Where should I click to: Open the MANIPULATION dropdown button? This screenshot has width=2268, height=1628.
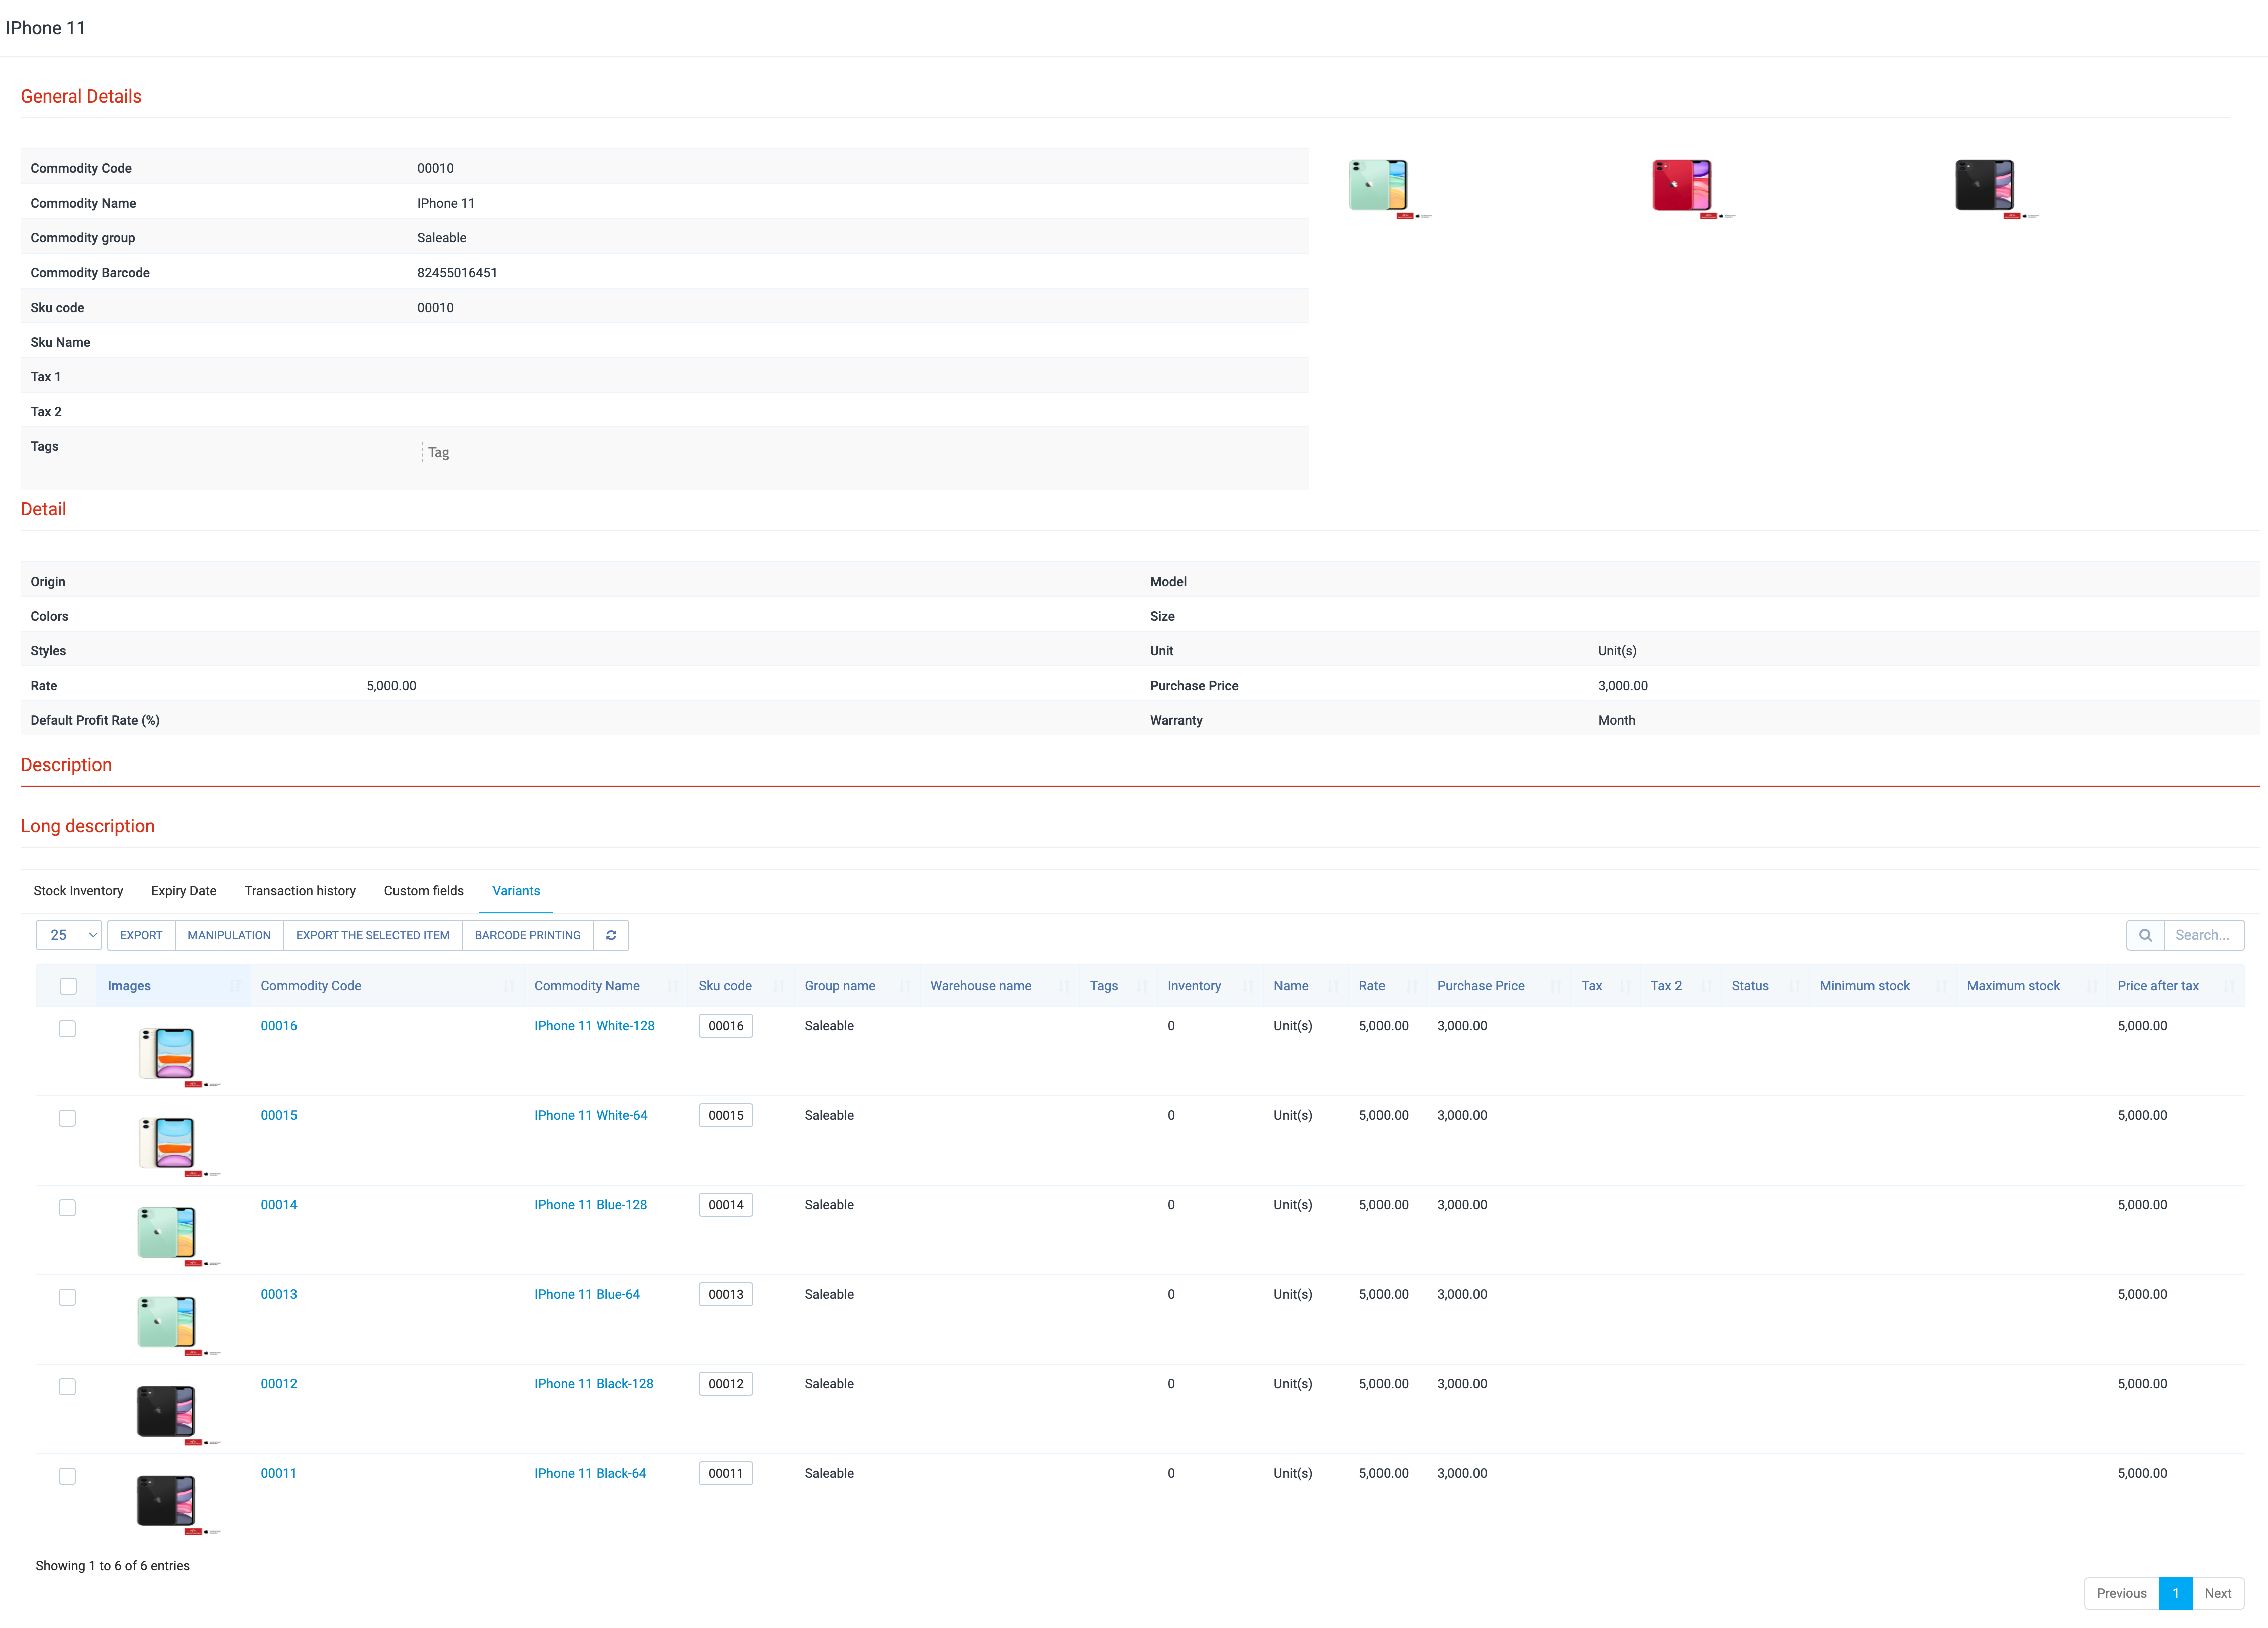point(229,935)
